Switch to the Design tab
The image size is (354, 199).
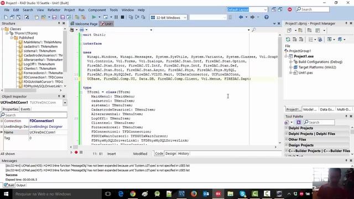point(170,154)
